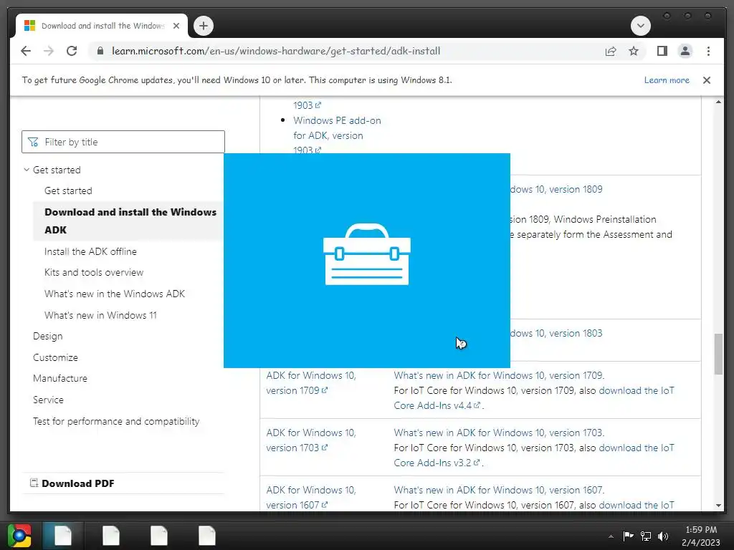Open What's new in ADK version 1709
Screen dimensions: 734x550
click(499, 375)
